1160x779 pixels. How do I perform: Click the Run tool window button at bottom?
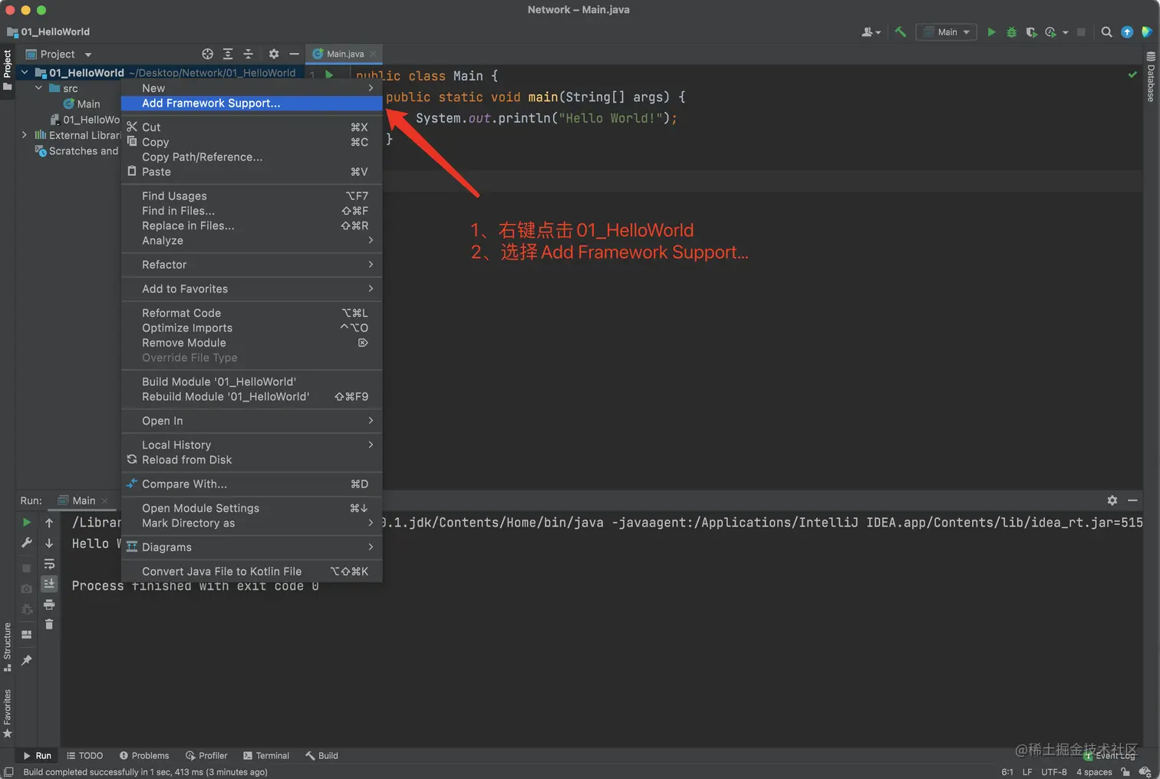(37, 756)
